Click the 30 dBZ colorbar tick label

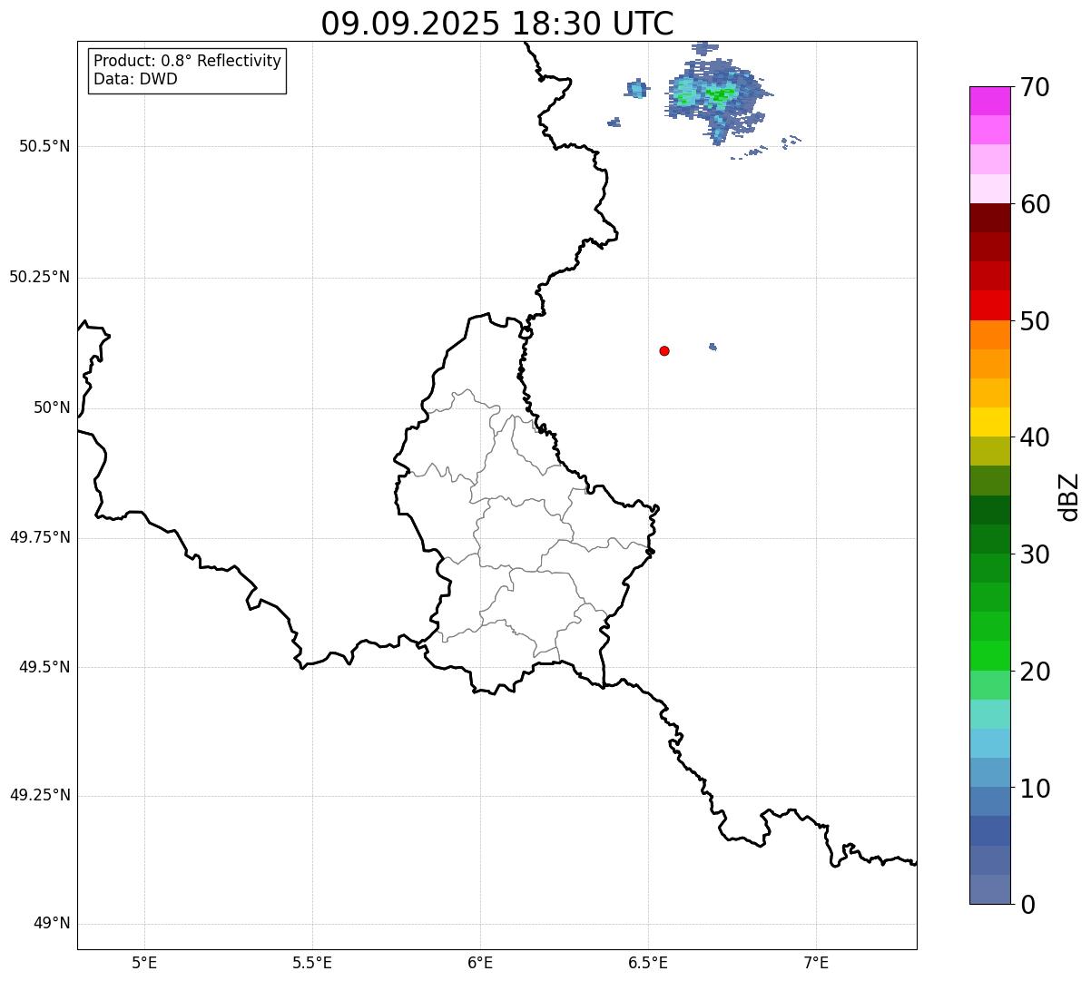1035,554
